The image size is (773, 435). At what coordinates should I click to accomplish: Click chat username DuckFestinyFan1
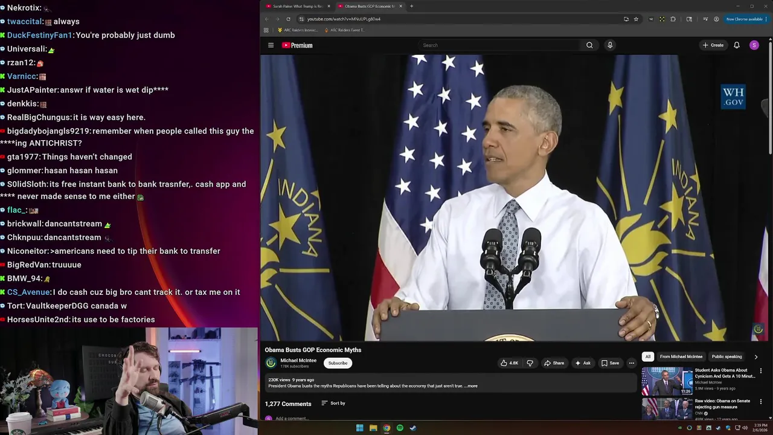pyautogui.click(x=39, y=35)
